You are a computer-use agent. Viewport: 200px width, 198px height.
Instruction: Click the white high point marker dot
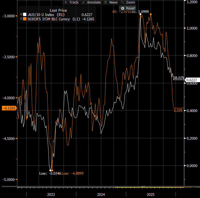pos(140,14)
